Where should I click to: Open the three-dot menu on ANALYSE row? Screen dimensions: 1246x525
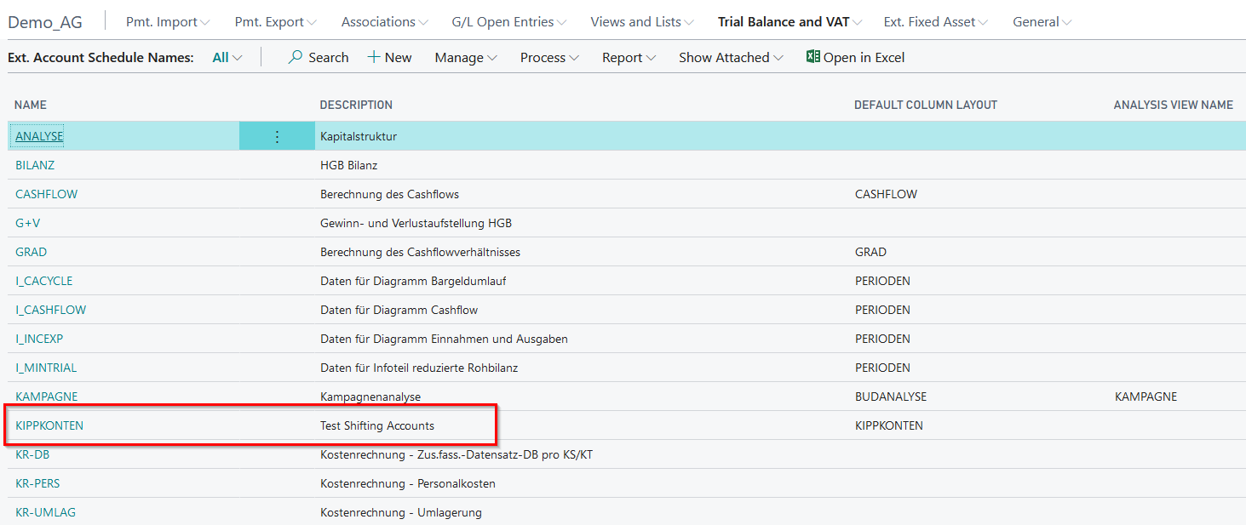click(x=277, y=136)
